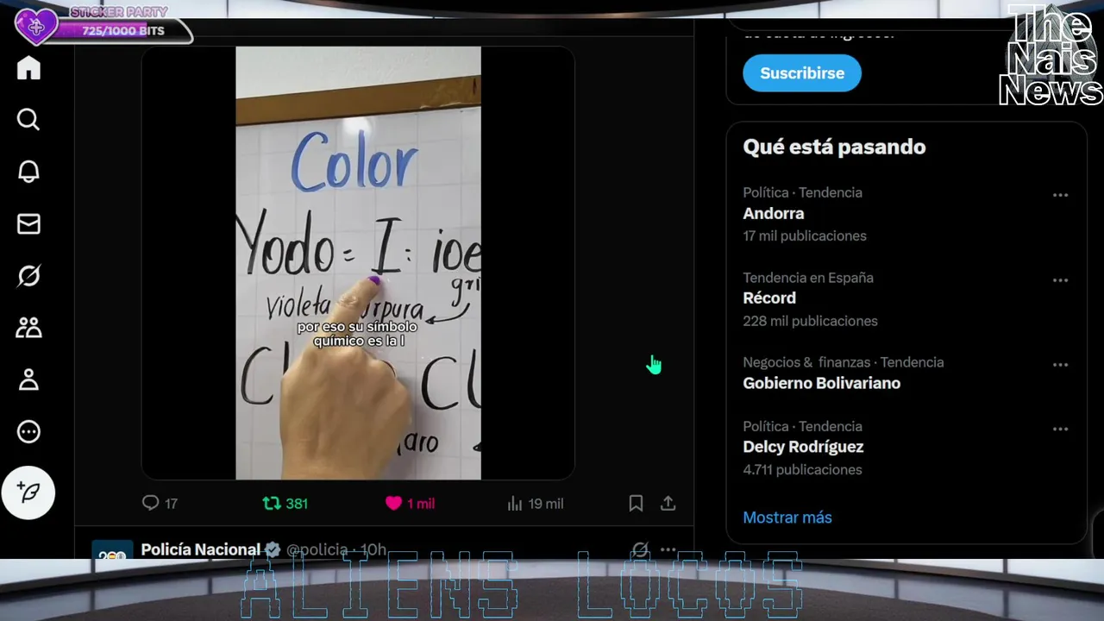Open Andorra trend options menu
The width and height of the screenshot is (1104, 621).
pyautogui.click(x=1060, y=195)
